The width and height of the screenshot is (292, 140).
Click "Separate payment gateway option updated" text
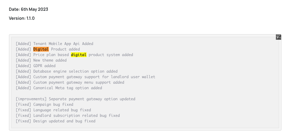tap(92, 99)
